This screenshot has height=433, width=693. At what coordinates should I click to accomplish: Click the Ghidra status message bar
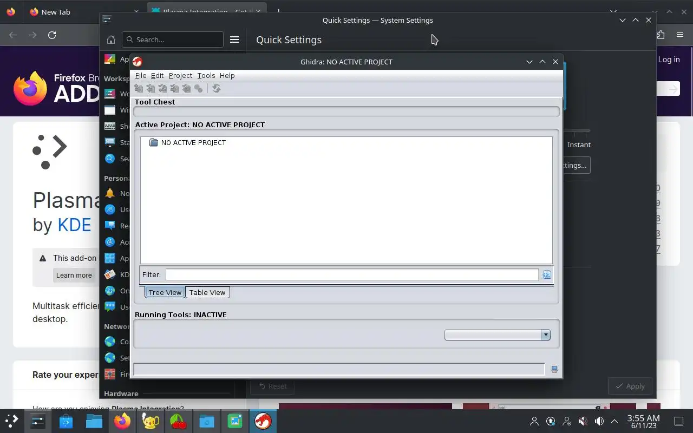click(x=339, y=369)
